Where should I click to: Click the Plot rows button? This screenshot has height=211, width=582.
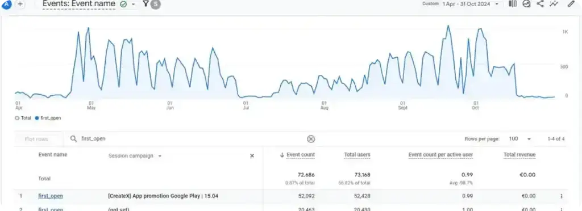[x=36, y=139]
